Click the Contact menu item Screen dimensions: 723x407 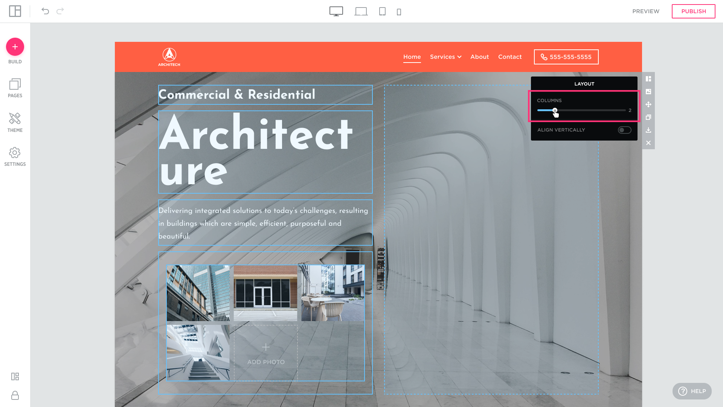pos(510,57)
